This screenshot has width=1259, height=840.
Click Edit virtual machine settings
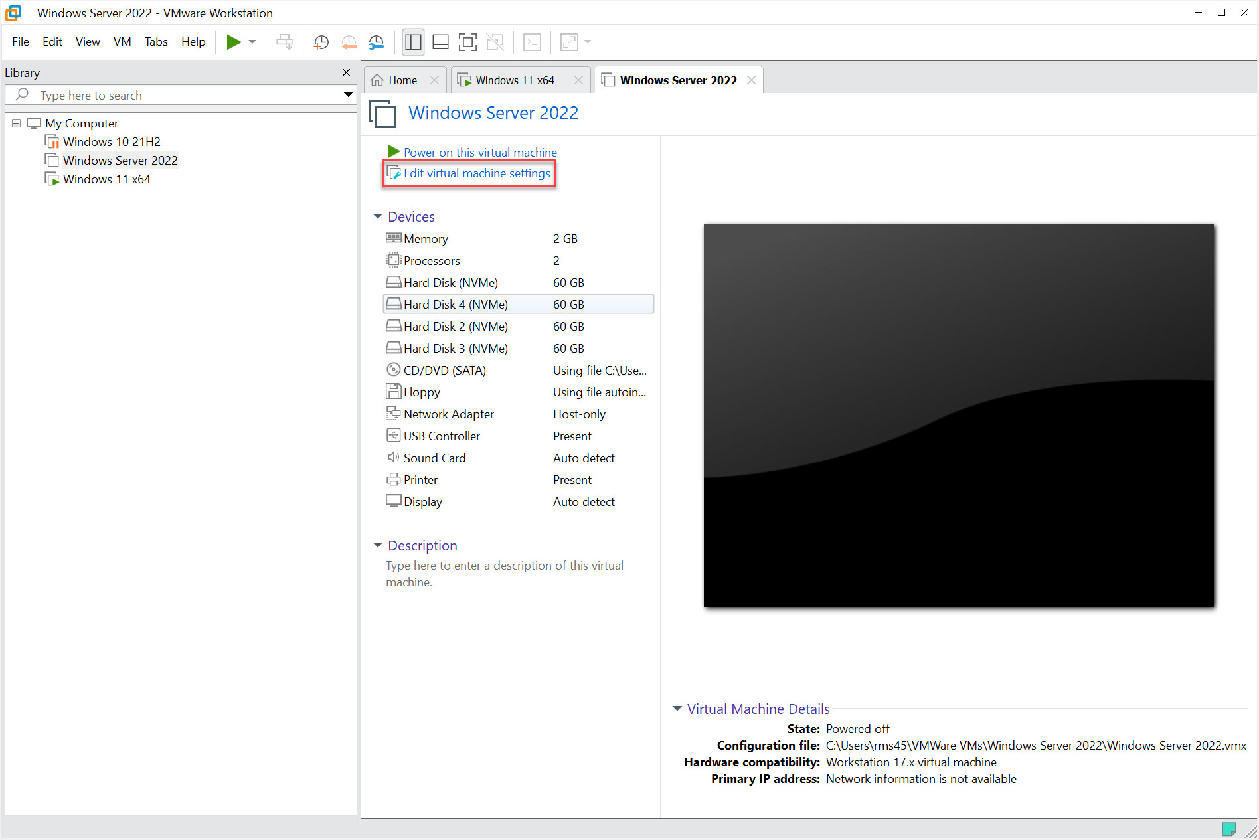477,173
